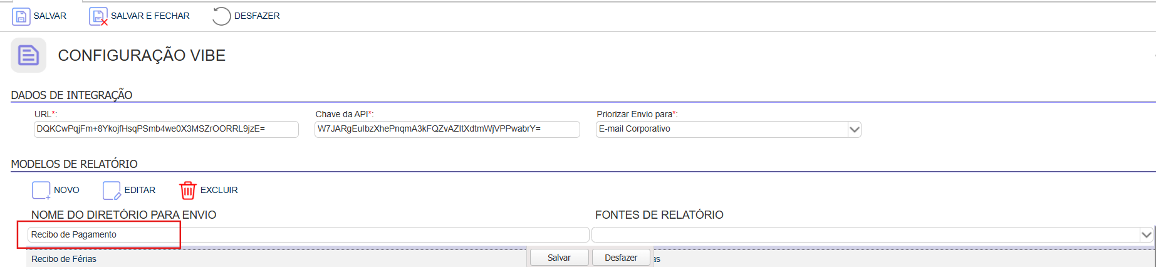Click the Editar pencil icon
The image size is (1156, 267).
coord(112,191)
